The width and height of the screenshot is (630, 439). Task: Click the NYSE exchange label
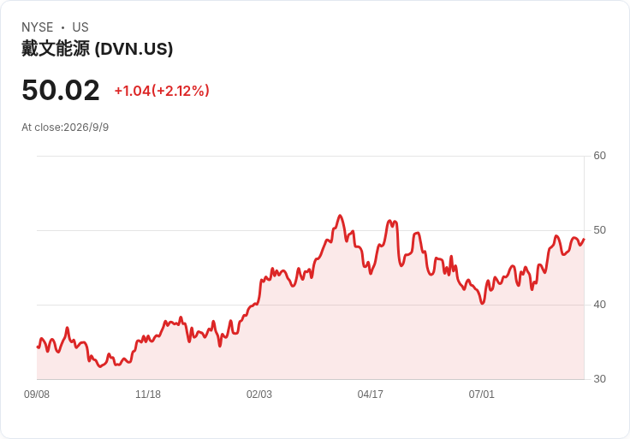(x=38, y=27)
